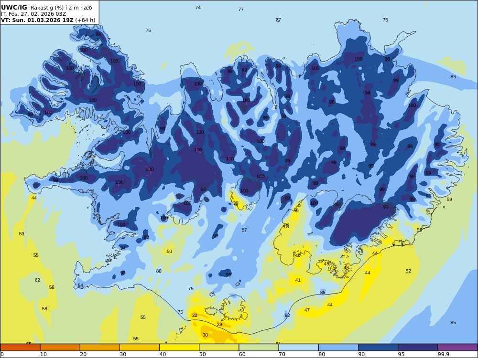Pick the 20–30 amber legend swatch
The height and width of the screenshot is (358, 478).
pos(100,347)
